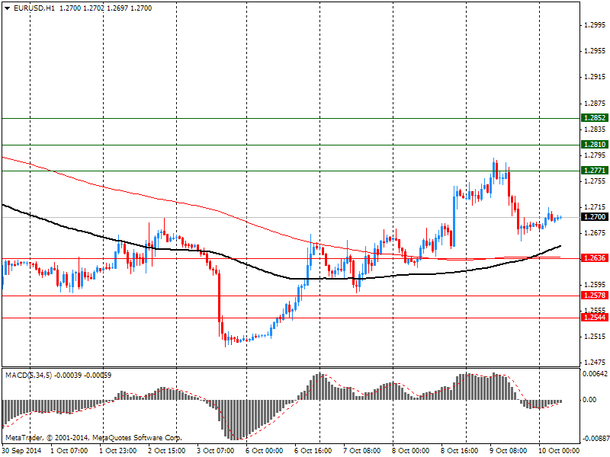Select the green horizontal line at 1.2852
610x457 pixels.
[x=291, y=118]
